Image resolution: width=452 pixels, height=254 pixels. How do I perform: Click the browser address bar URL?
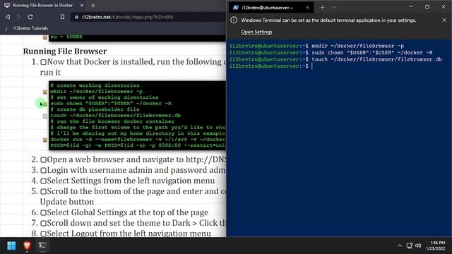(127, 17)
